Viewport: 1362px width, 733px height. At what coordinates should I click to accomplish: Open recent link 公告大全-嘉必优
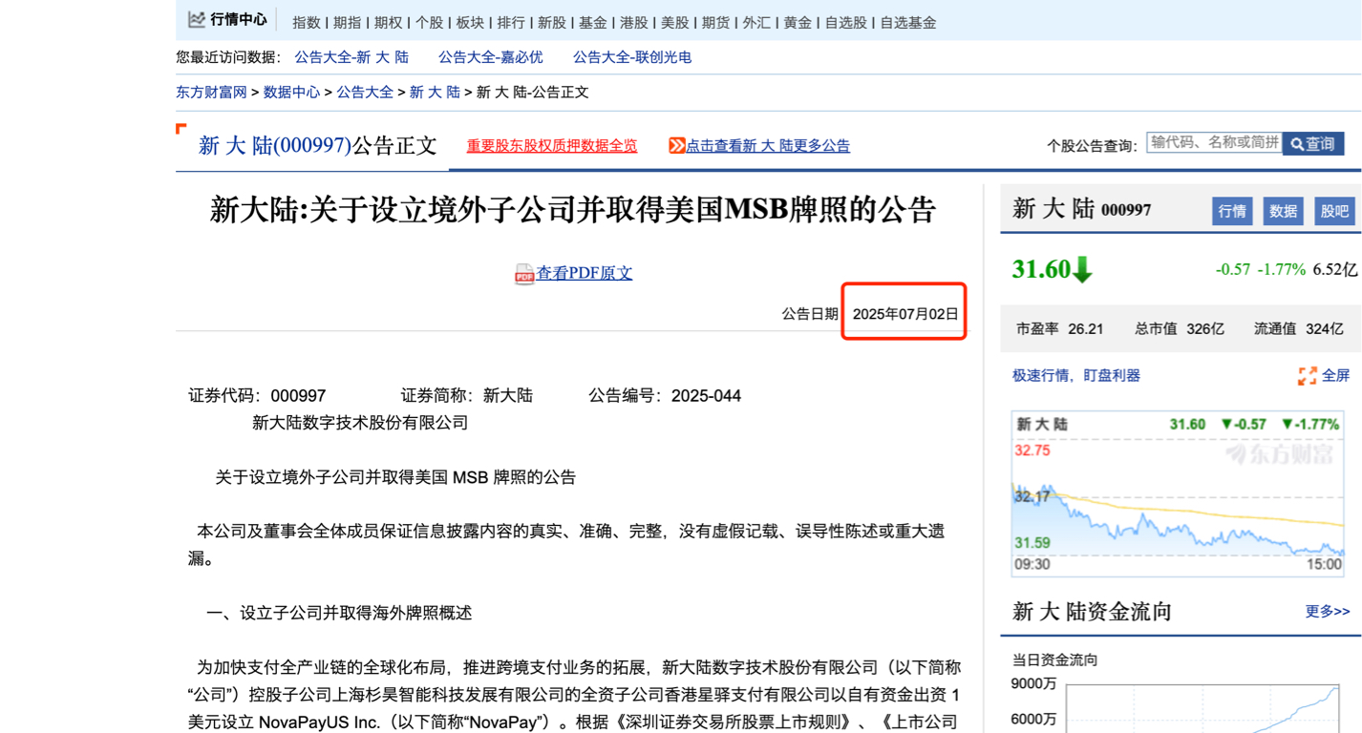click(491, 57)
